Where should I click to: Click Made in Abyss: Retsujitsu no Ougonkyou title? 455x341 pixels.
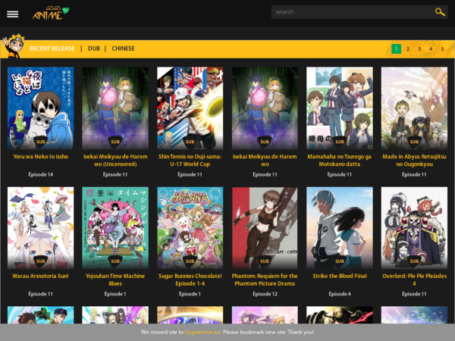coord(414,161)
